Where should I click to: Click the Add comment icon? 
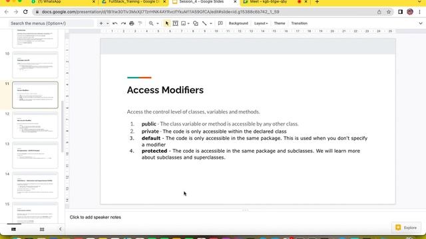(x=220, y=23)
